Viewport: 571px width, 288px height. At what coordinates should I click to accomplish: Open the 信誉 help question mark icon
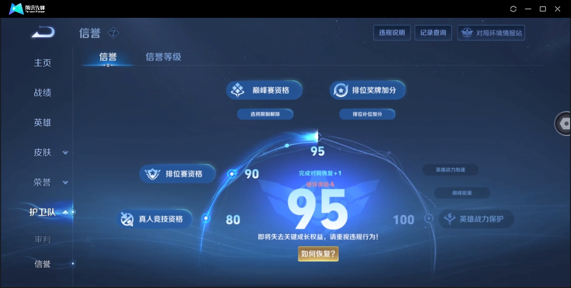pos(113,33)
